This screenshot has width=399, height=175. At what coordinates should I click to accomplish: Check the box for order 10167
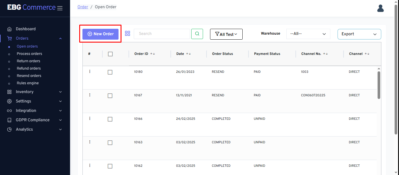click(110, 96)
